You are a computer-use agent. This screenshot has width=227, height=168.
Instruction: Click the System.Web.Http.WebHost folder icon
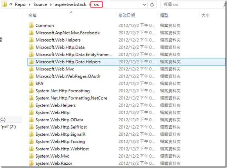point(31,149)
